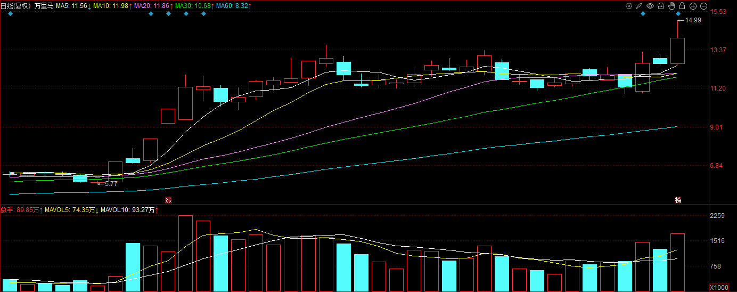The image size is (737, 292).
Task: Select the hand pan tool
Action: (672, 6)
